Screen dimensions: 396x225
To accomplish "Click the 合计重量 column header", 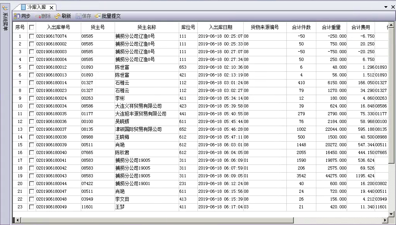I will (331, 27).
